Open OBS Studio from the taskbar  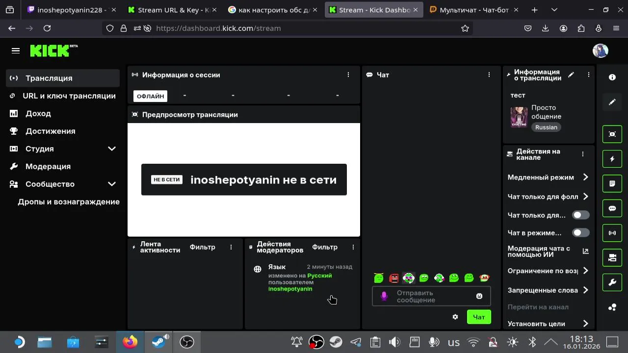tap(187, 342)
